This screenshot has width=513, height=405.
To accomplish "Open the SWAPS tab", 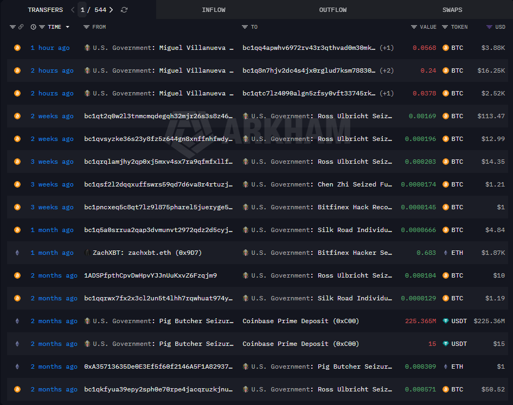I will (x=452, y=10).
